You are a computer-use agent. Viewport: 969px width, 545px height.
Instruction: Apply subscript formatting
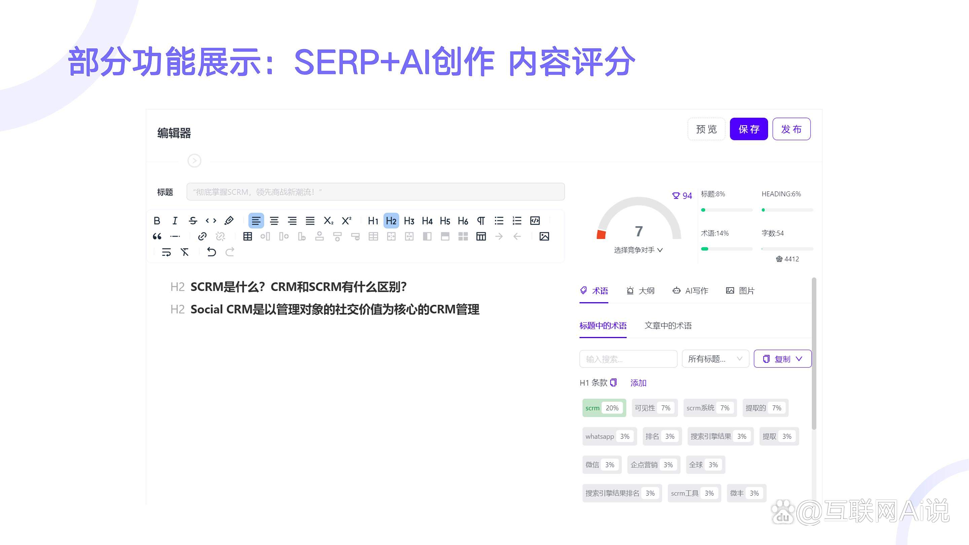click(x=328, y=220)
